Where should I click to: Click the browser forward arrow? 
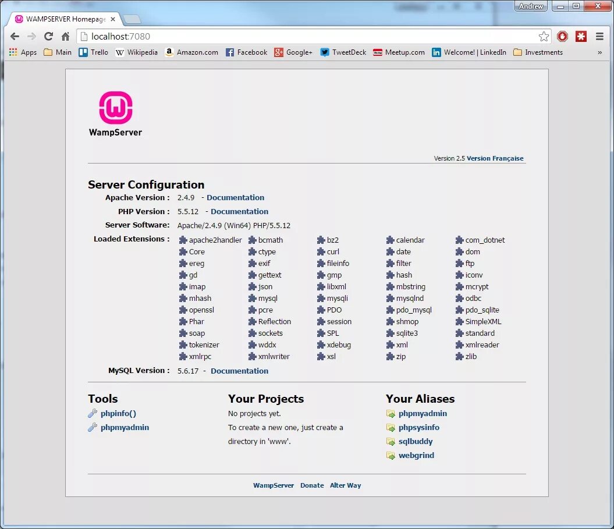pyautogui.click(x=31, y=37)
